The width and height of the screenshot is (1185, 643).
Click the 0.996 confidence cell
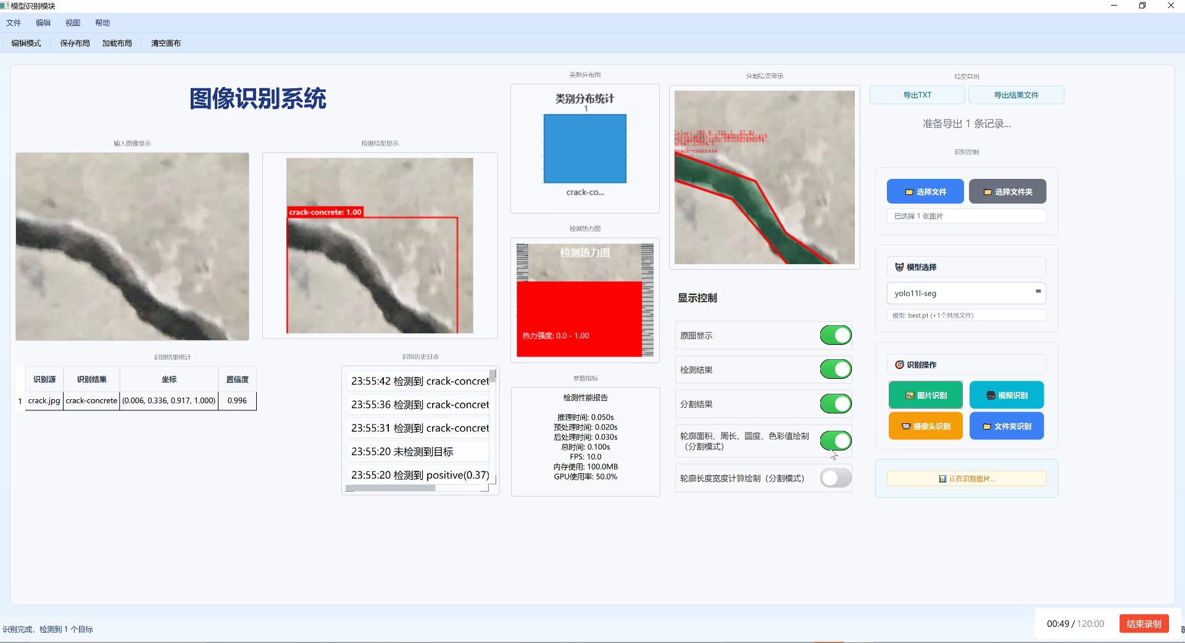[x=237, y=400]
